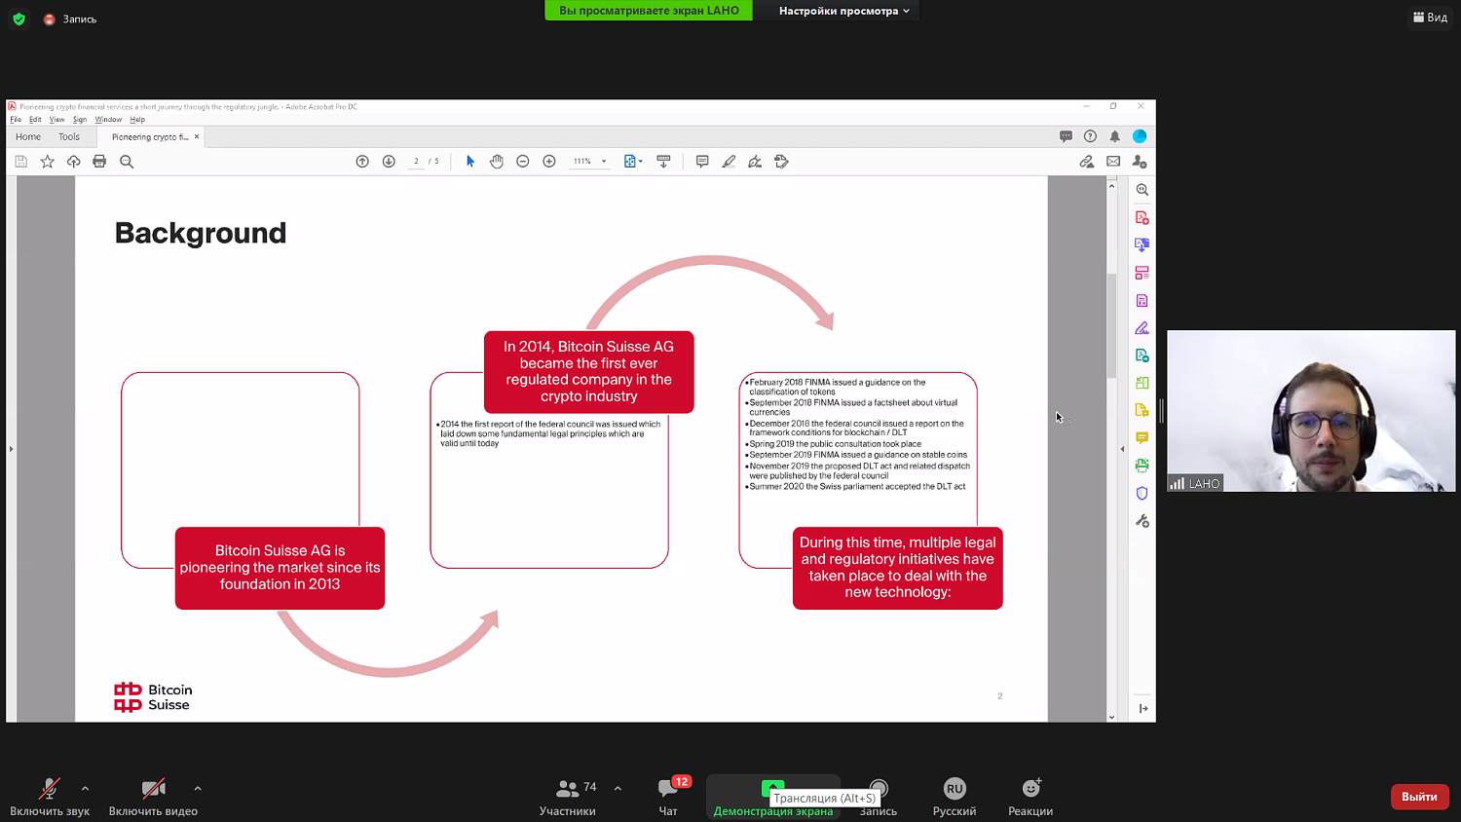Screen dimensions: 1461x822
Task: Start camera with Включить видео
Action: (x=153, y=797)
